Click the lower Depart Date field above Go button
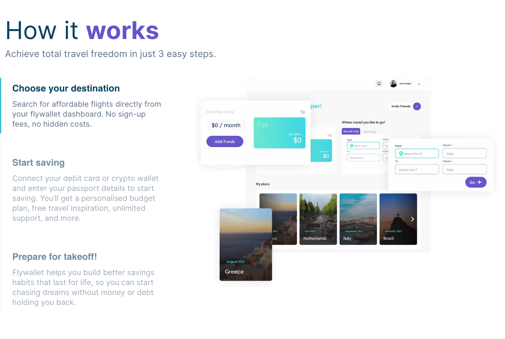 (464, 169)
